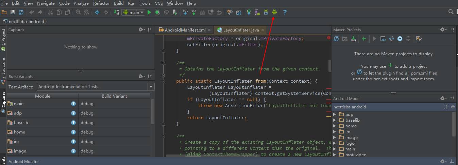Click the Copy icon in toolbar
This screenshot has height=165, width=458.
59,12
